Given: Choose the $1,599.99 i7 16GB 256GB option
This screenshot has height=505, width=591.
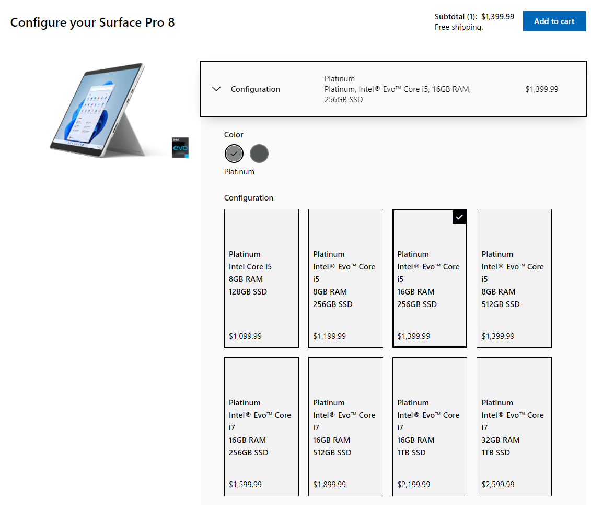Looking at the screenshot, I should pyautogui.click(x=261, y=427).
